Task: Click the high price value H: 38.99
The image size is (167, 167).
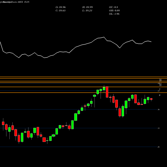Action: pos(88,7)
